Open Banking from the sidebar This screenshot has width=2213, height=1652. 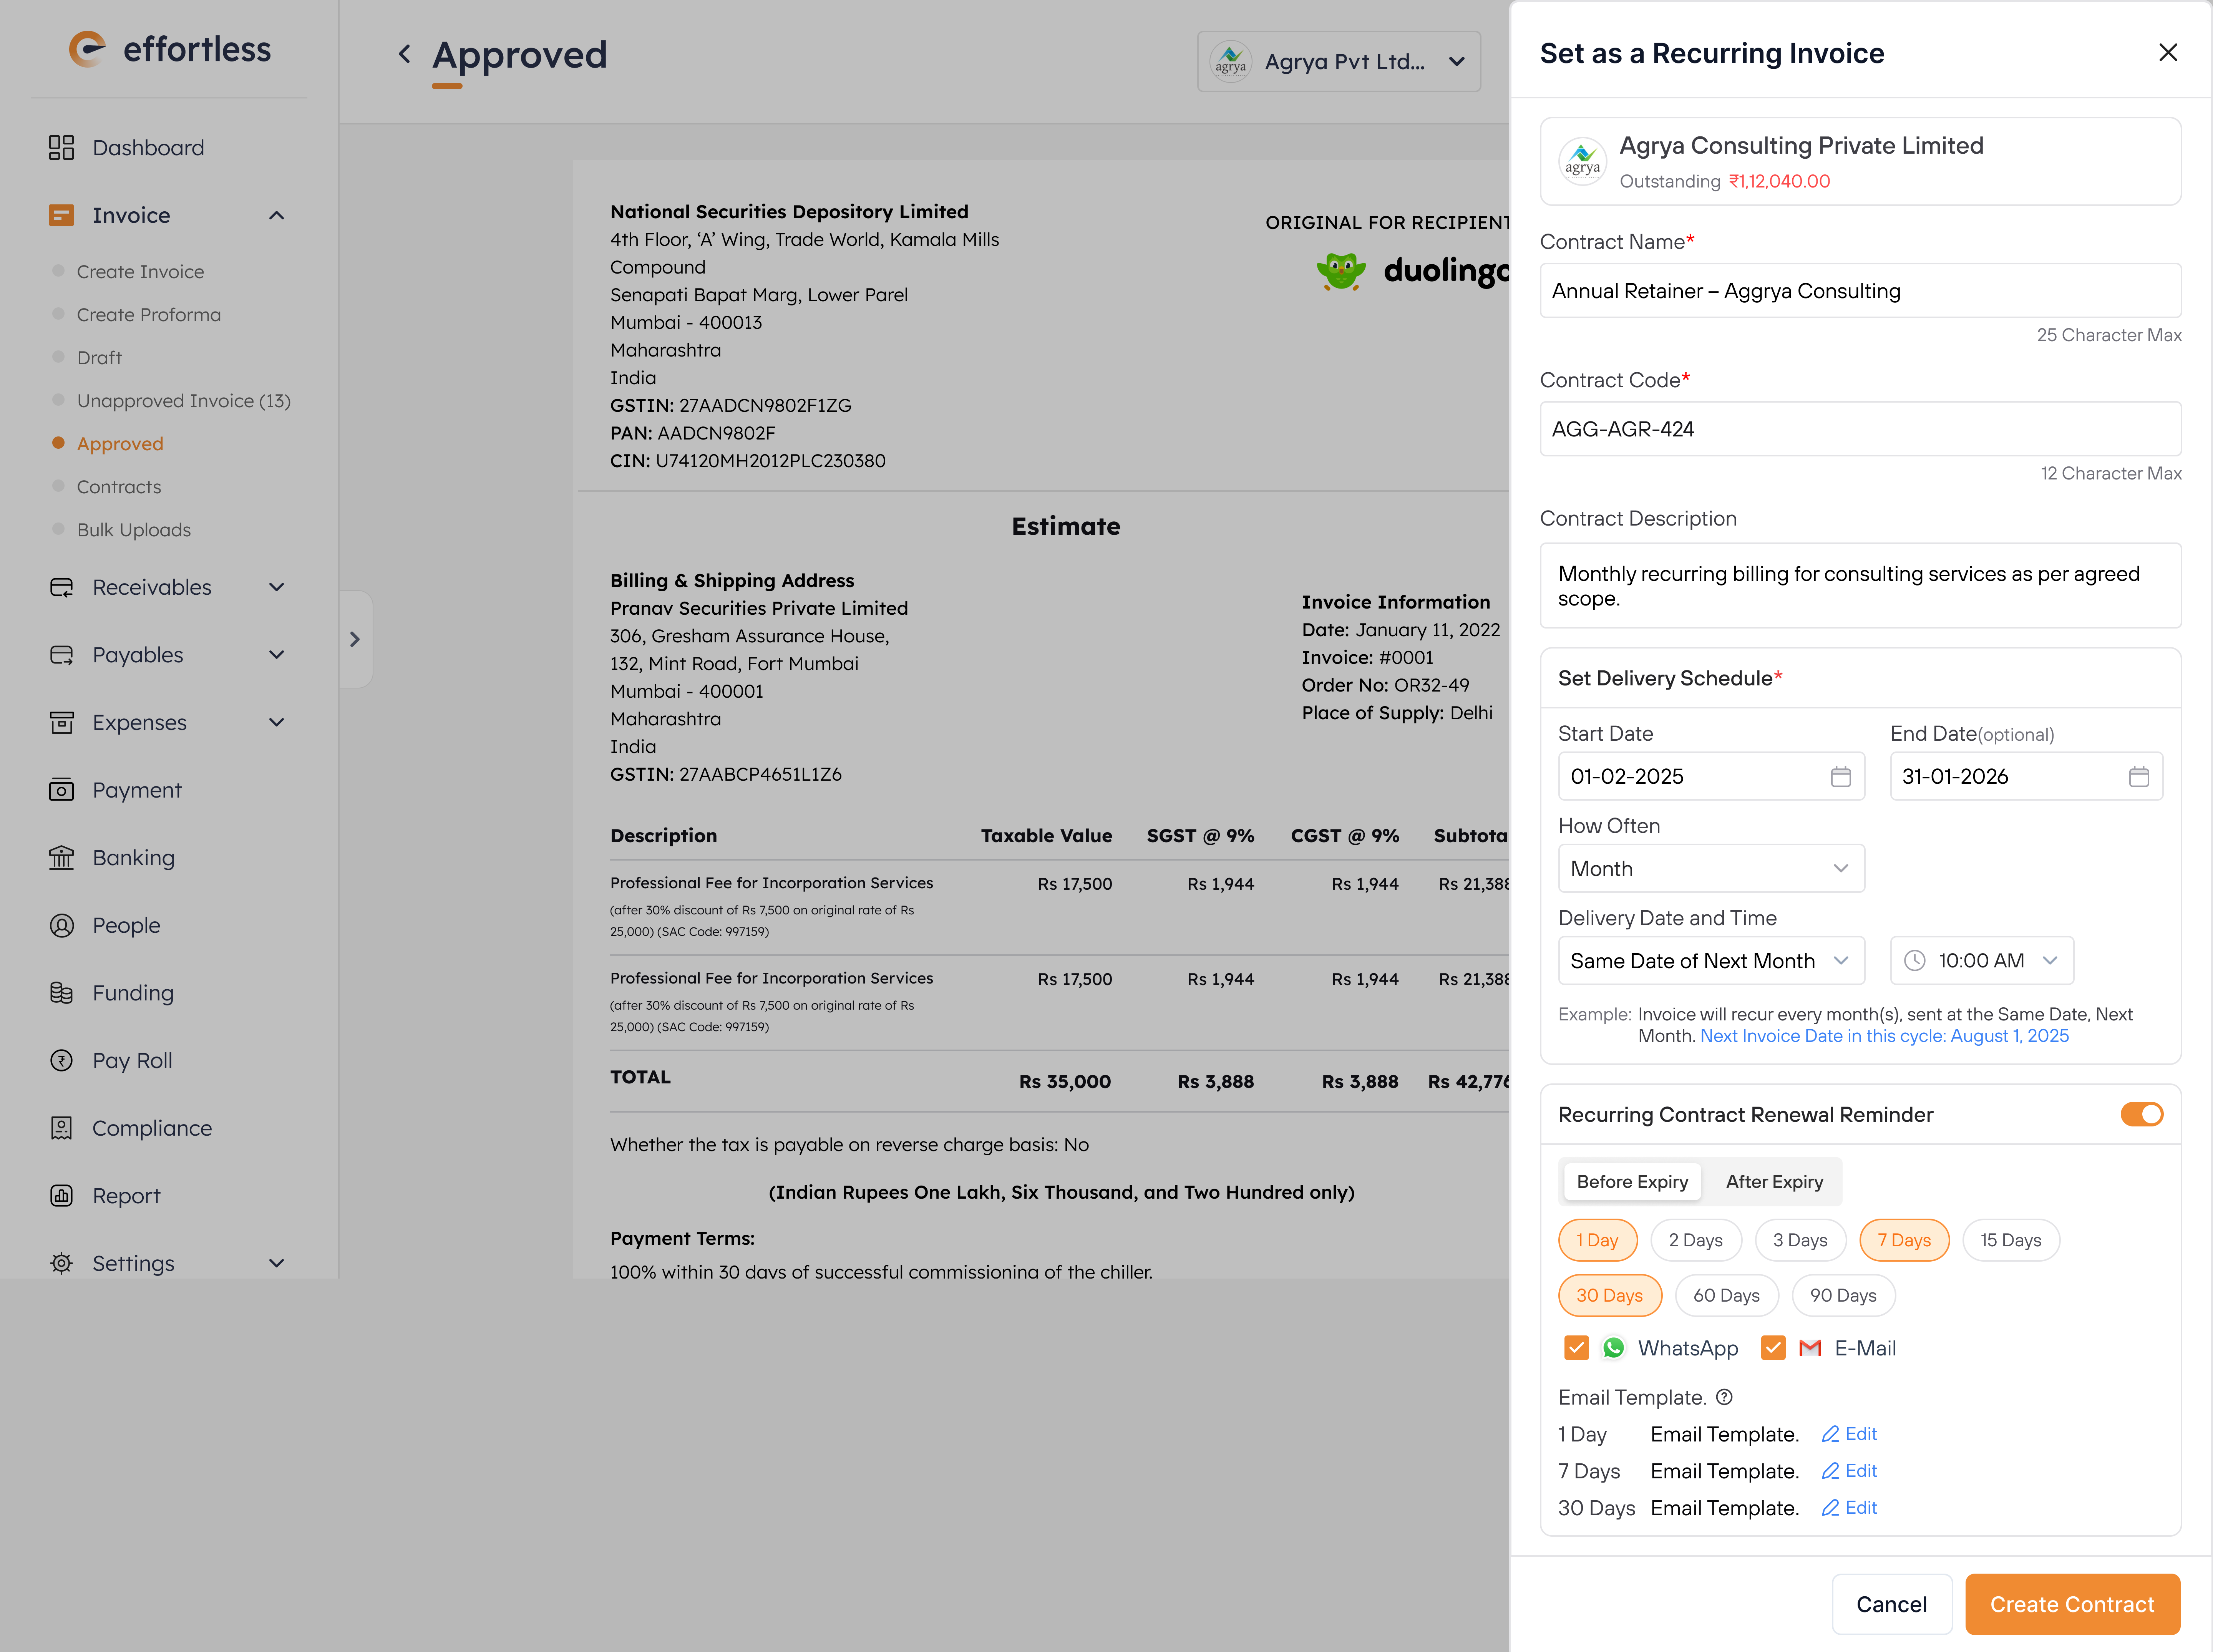point(133,857)
